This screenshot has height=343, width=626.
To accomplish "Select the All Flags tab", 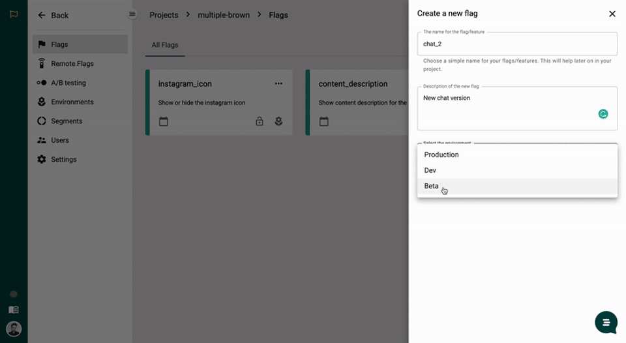I will coord(165,45).
